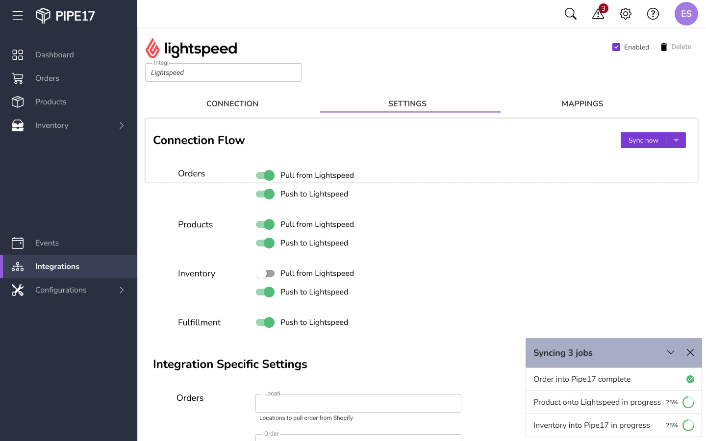Image resolution: width=706 pixels, height=441 pixels.
Task: Toggle Products Push to Lightspeed switch
Action: coord(265,243)
